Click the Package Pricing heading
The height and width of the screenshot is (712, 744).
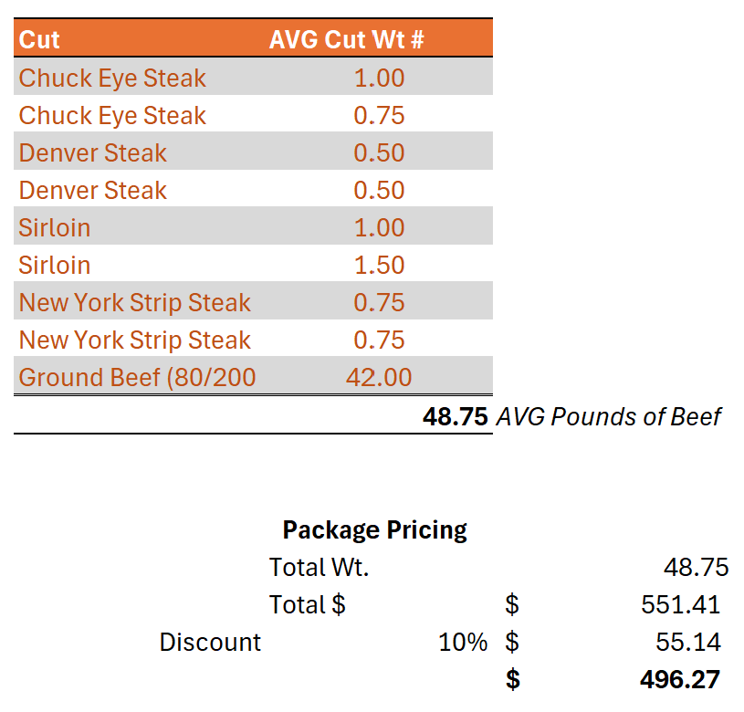[374, 530]
